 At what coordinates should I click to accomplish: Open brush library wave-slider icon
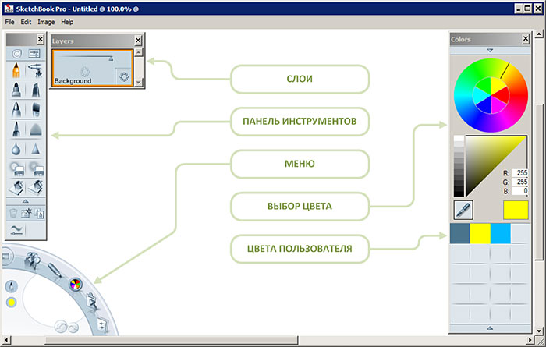(x=16, y=230)
